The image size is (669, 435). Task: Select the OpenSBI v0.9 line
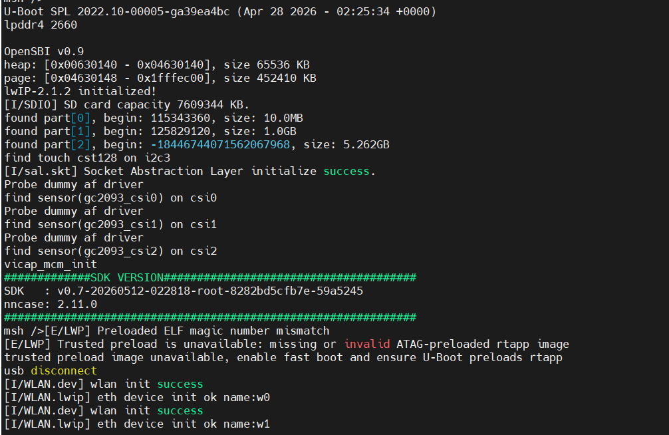click(44, 52)
